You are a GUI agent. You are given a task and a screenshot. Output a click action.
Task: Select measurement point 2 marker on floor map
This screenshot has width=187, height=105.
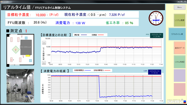pyautogui.click(x=12, y=60)
